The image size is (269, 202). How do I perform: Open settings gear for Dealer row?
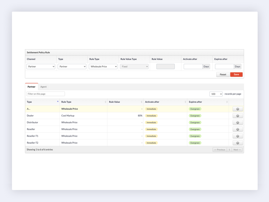click(238, 116)
